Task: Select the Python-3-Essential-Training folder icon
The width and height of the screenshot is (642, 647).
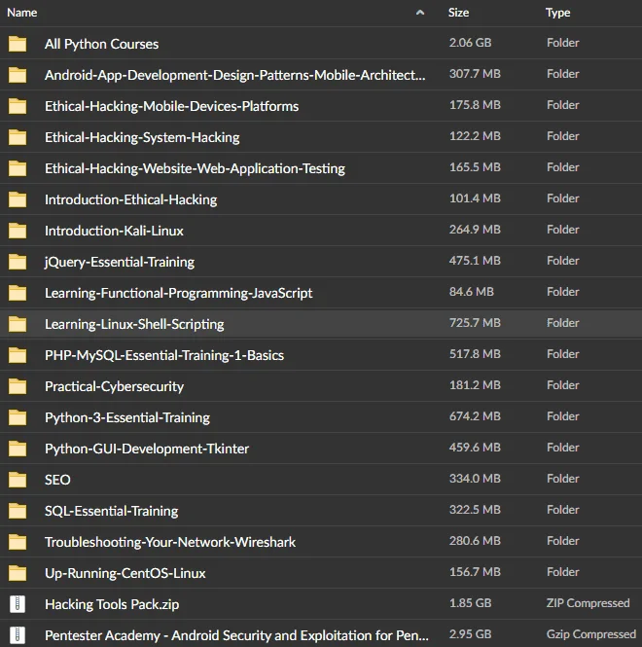Action: point(18,417)
